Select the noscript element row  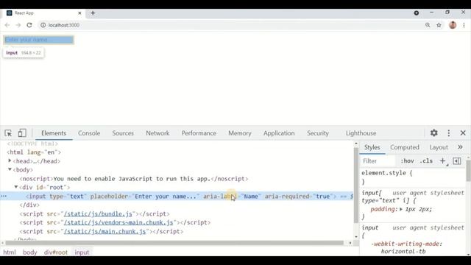134,179
